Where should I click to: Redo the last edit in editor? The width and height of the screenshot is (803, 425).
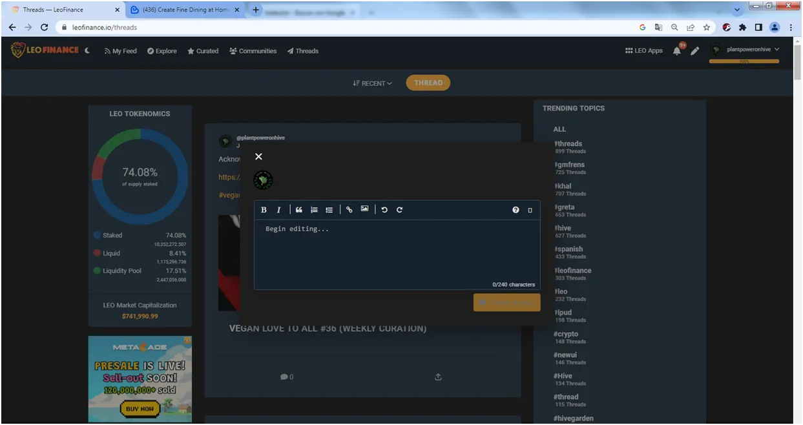click(x=399, y=210)
